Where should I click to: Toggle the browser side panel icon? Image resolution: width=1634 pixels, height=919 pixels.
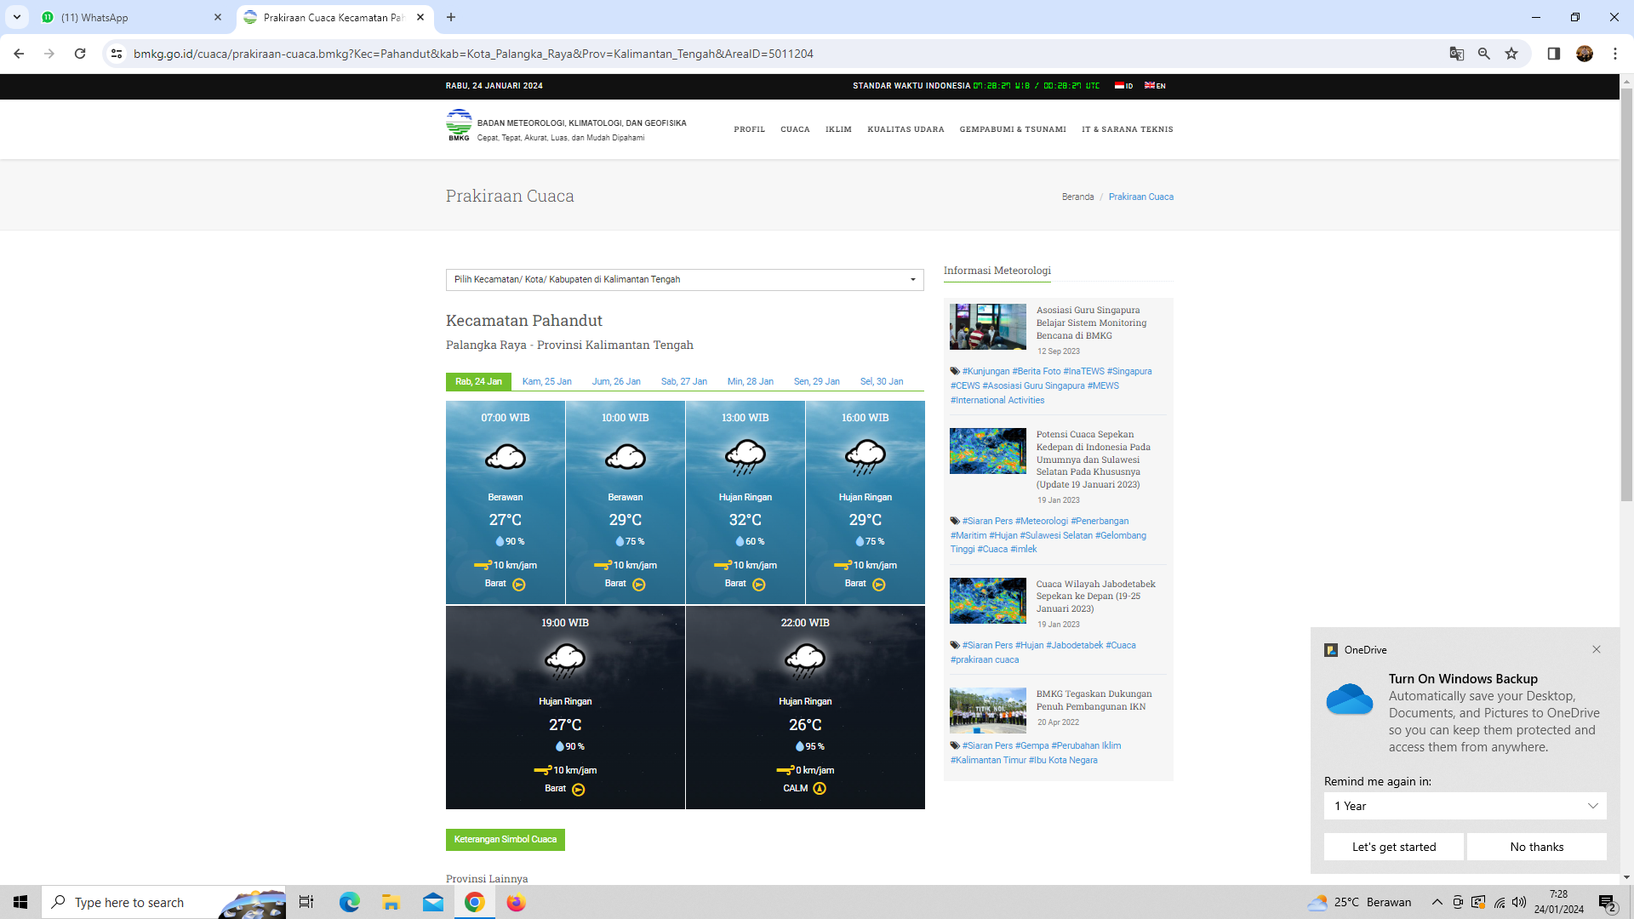point(1553,54)
